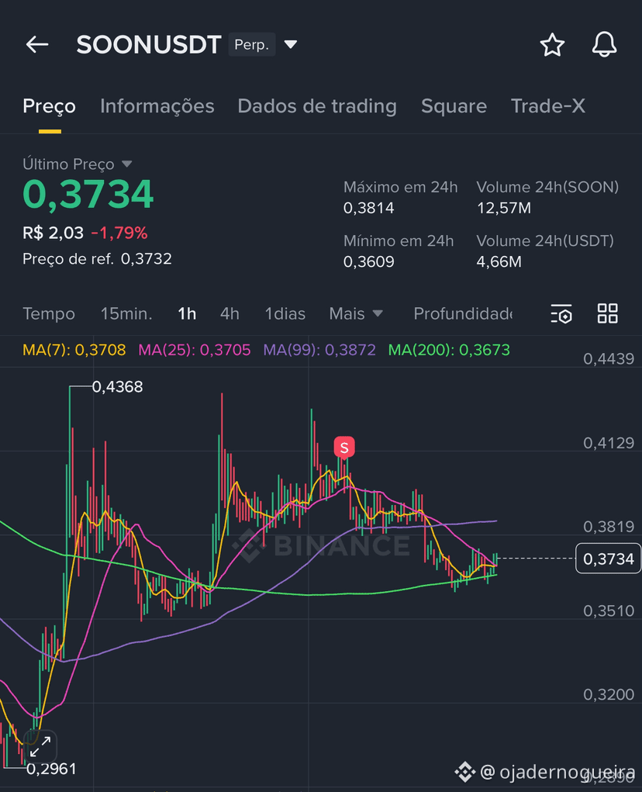Tap the Preço de ref. 0,3732 value
Image resolution: width=642 pixels, height=792 pixels.
147,258
